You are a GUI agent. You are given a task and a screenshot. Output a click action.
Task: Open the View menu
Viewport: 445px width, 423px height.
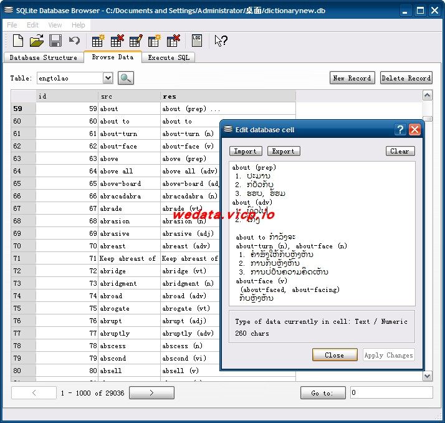[55, 25]
